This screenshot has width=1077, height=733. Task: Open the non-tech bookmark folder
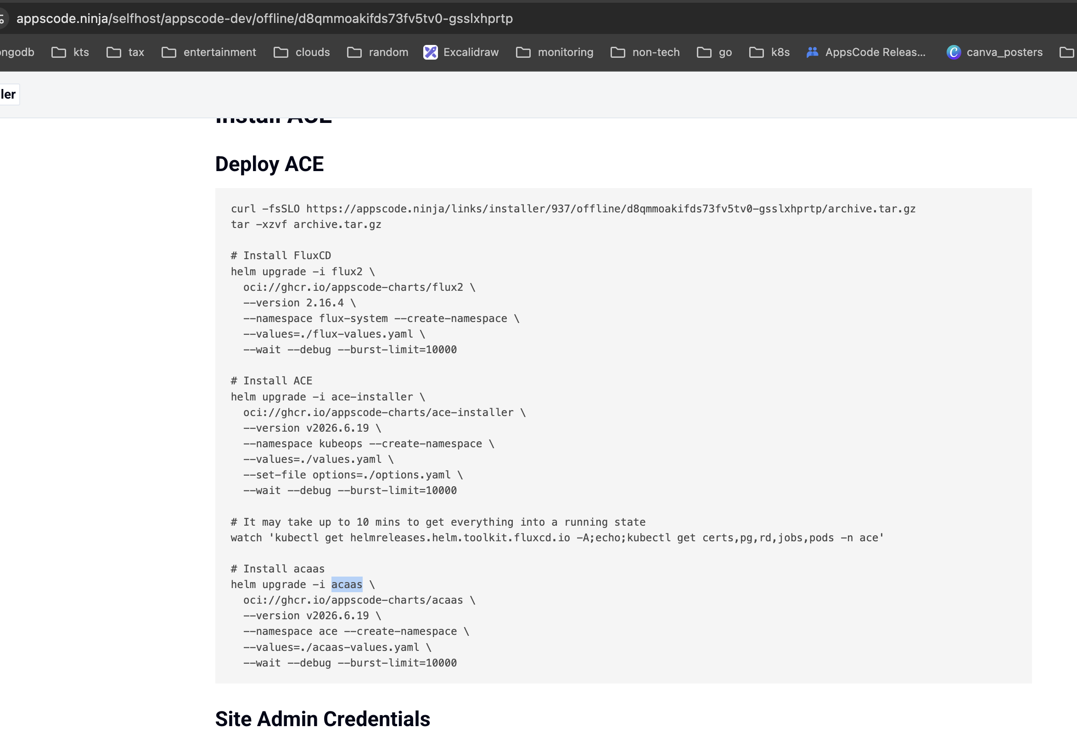pos(645,52)
